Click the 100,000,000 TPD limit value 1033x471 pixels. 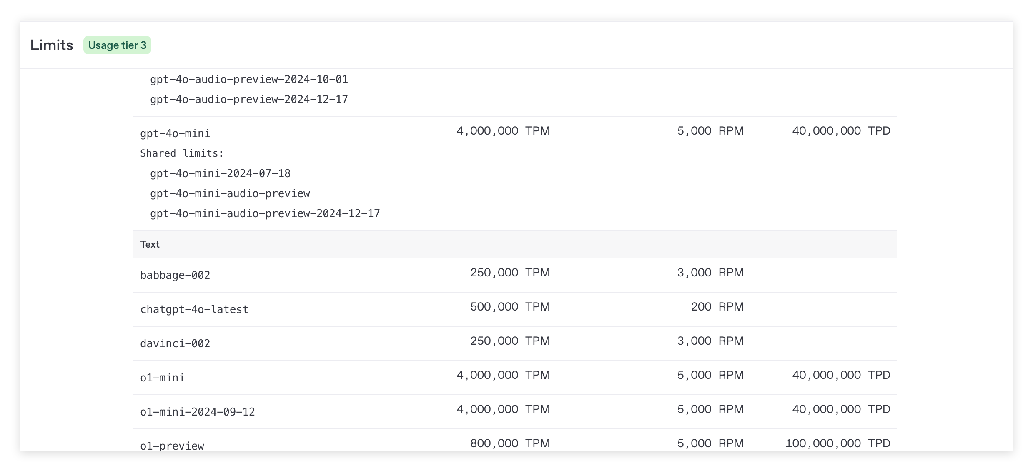(x=837, y=443)
